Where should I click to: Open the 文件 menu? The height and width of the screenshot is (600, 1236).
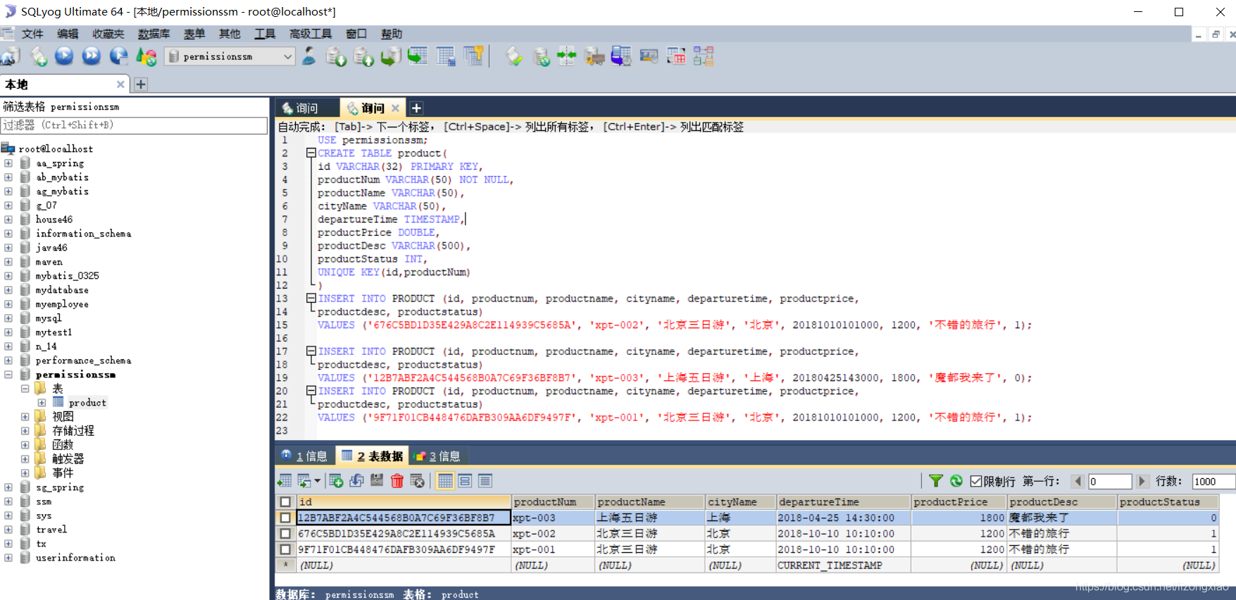click(x=32, y=34)
